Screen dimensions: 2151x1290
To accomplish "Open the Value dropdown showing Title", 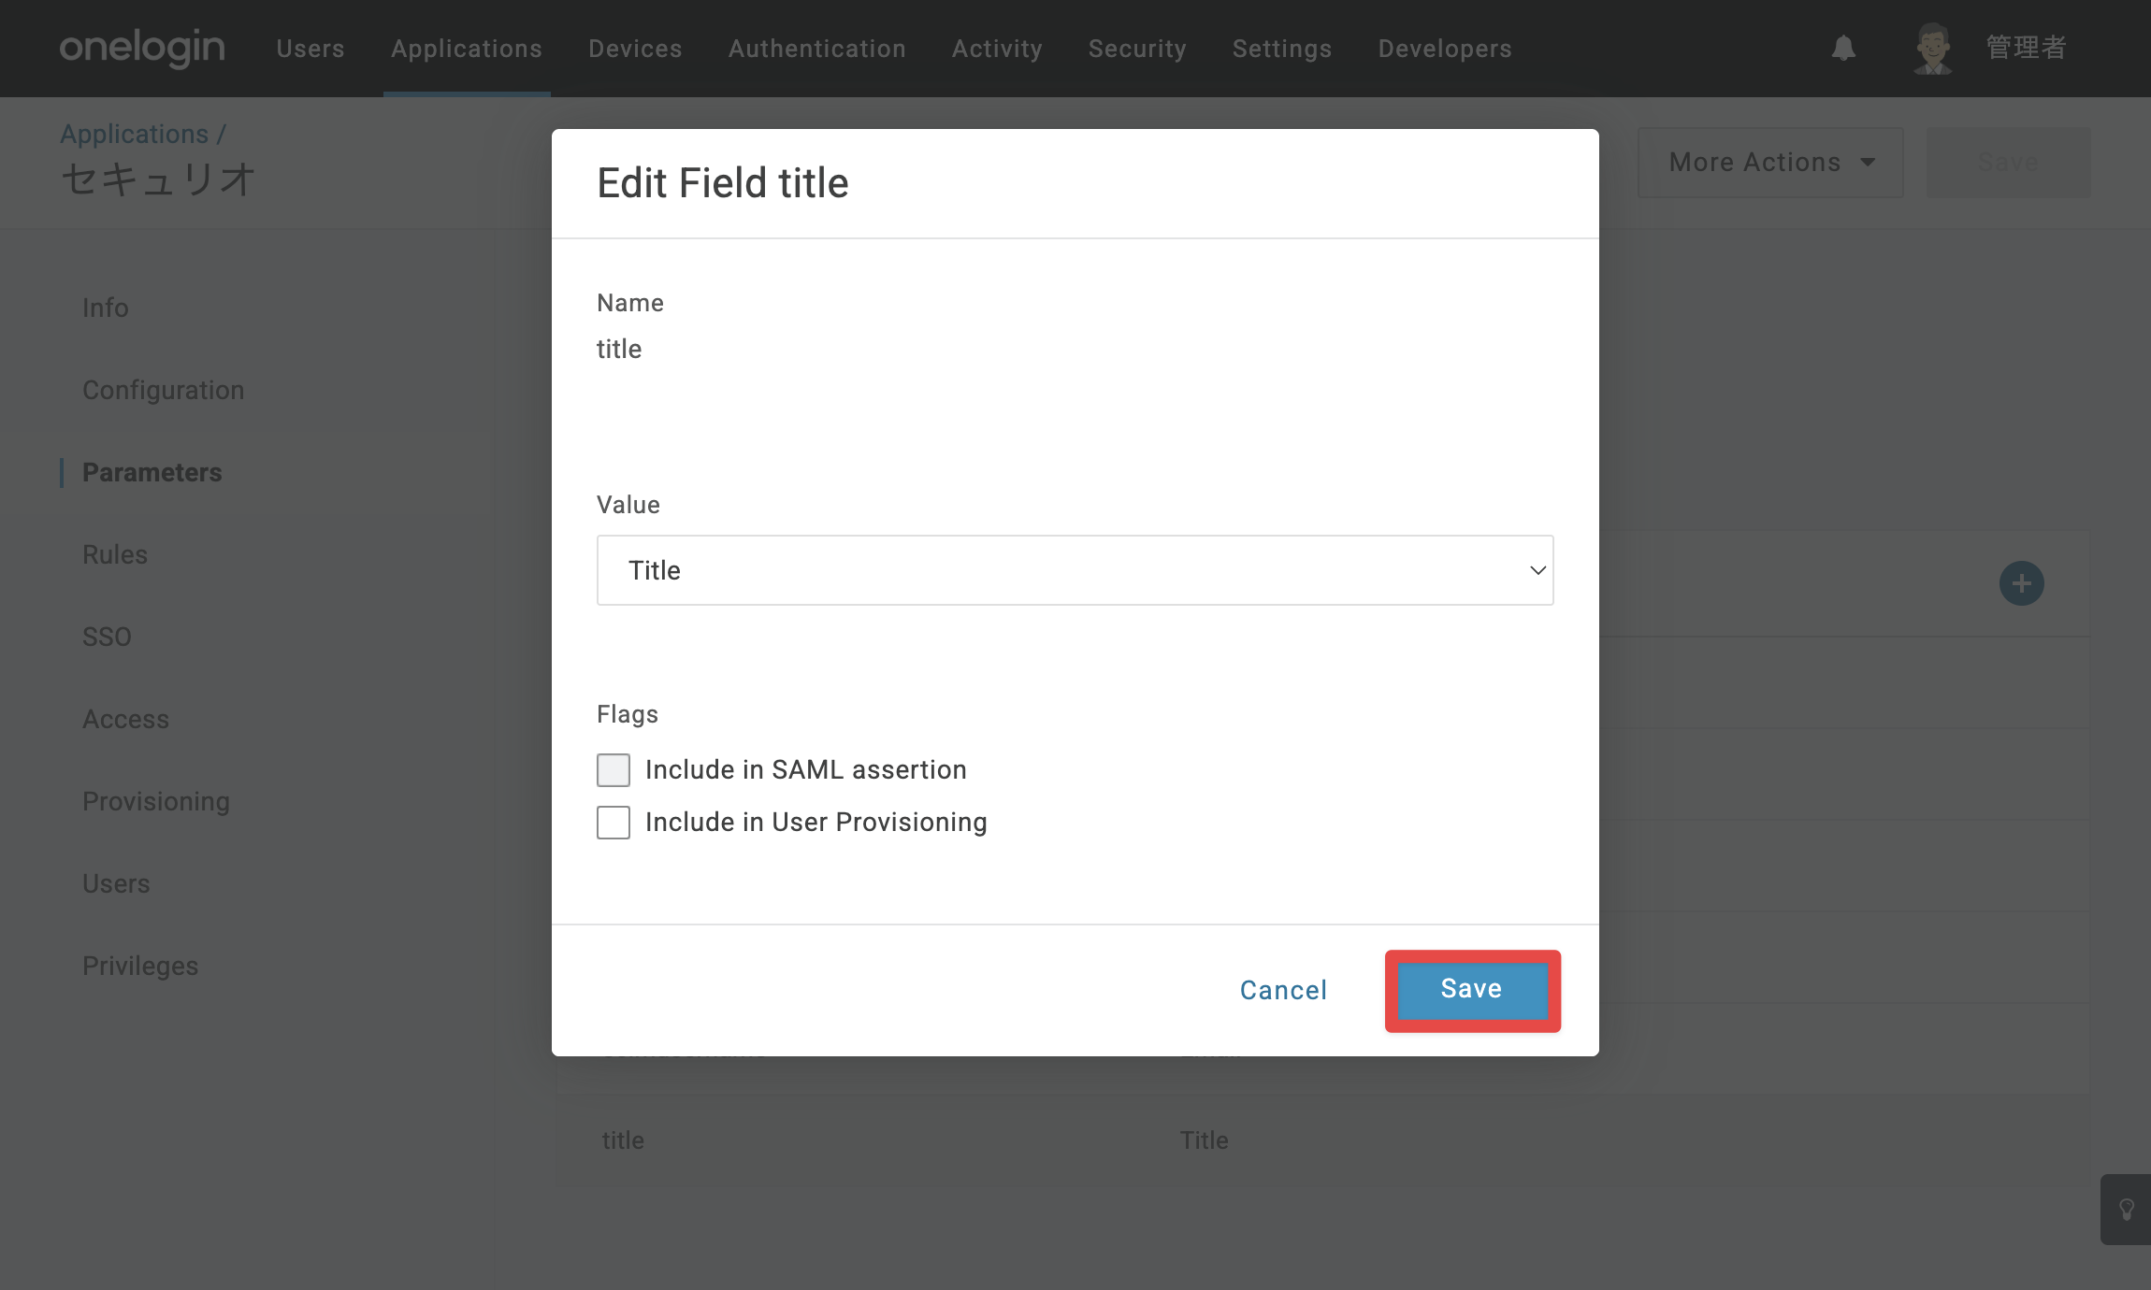I will click(1075, 570).
